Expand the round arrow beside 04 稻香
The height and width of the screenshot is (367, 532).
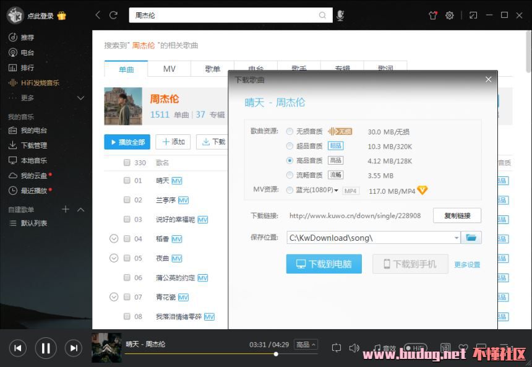[x=114, y=239]
